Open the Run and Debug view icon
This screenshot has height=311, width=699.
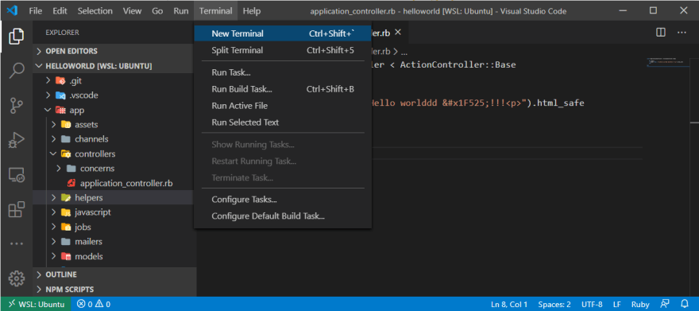pyautogui.click(x=17, y=140)
